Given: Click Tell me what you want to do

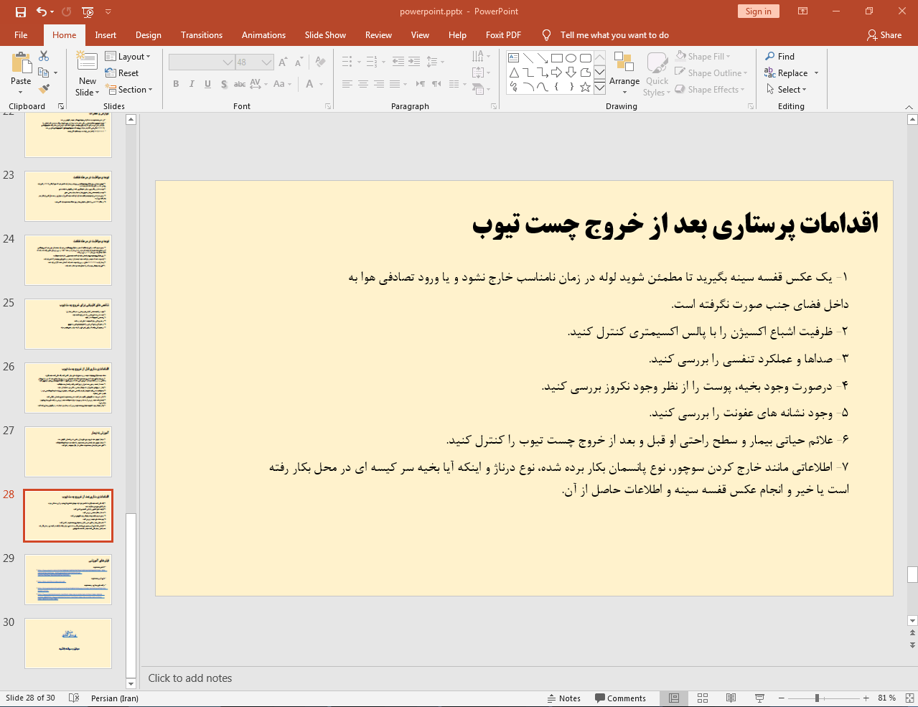Looking at the screenshot, I should tap(614, 35).
